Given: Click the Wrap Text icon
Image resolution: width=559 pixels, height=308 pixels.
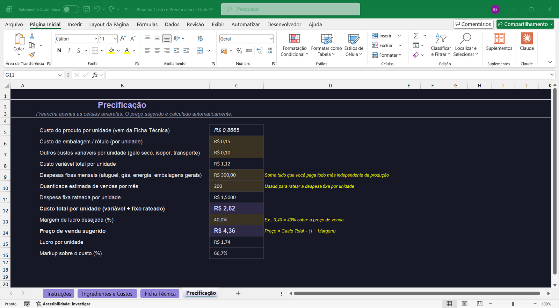Looking at the screenshot, I should point(200,39).
